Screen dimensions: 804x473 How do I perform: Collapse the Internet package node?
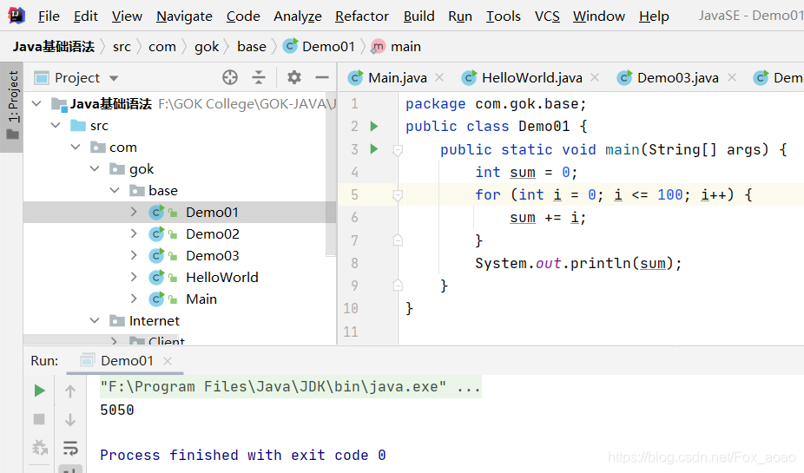coord(95,321)
